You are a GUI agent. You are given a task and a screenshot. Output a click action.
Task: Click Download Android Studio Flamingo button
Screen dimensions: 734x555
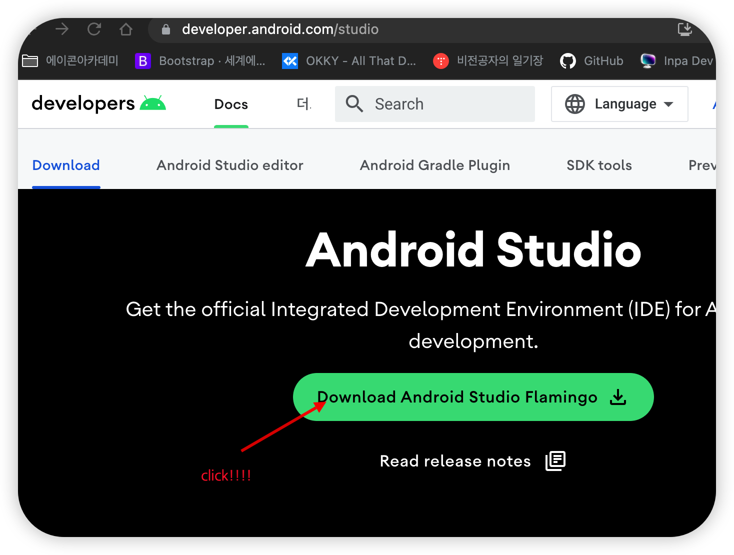click(x=473, y=397)
